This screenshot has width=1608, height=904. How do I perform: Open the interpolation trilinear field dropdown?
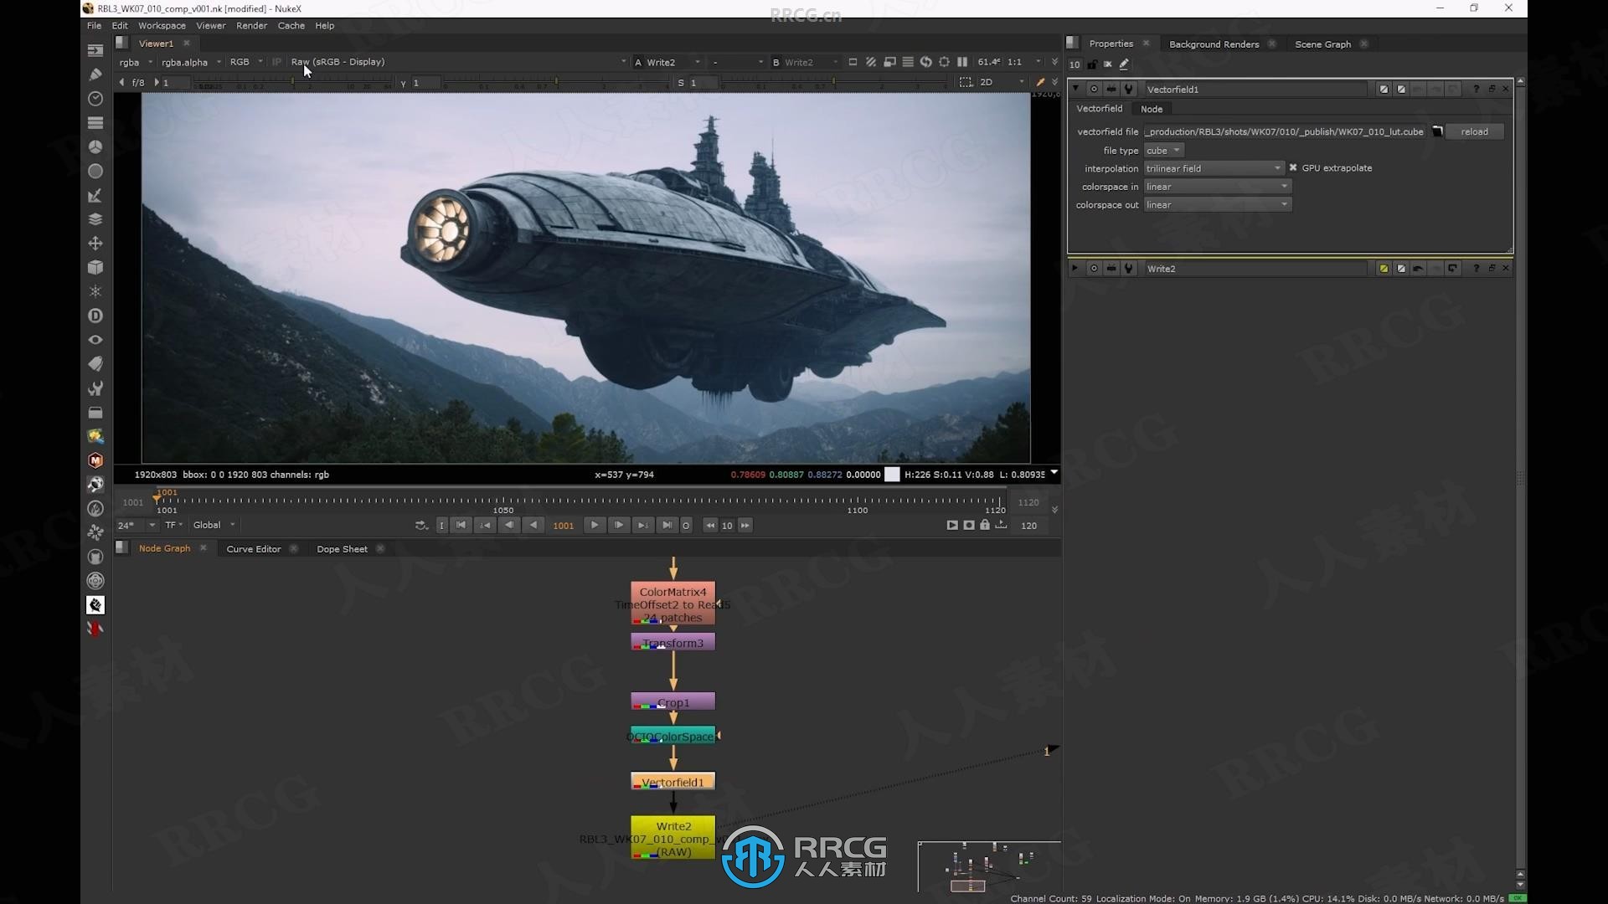tap(1214, 168)
